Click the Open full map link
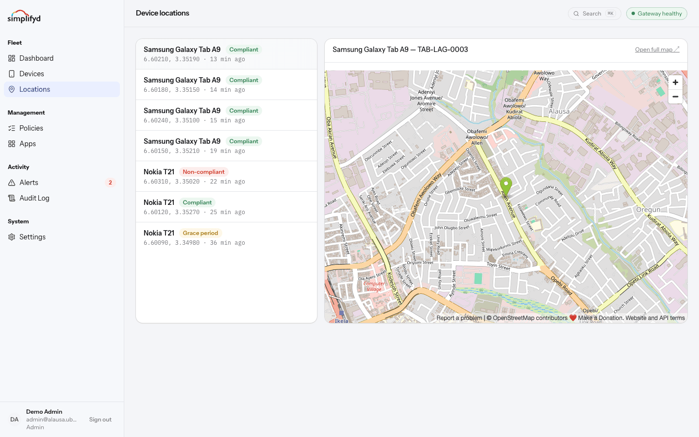The image size is (699, 437). [x=657, y=50]
